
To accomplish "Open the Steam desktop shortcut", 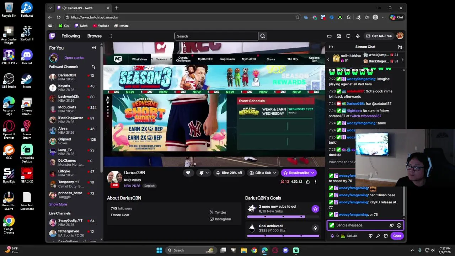I will [x=27, y=80].
